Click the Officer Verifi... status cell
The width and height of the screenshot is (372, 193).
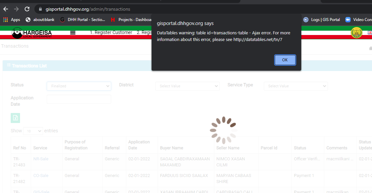click(x=307, y=159)
